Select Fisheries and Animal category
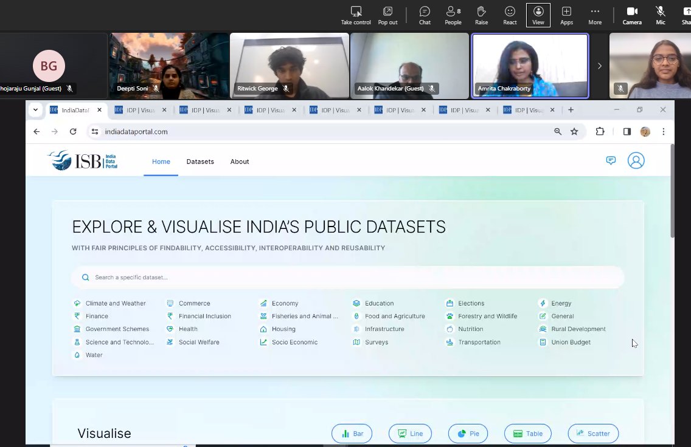This screenshot has height=447, width=691. 299,316
